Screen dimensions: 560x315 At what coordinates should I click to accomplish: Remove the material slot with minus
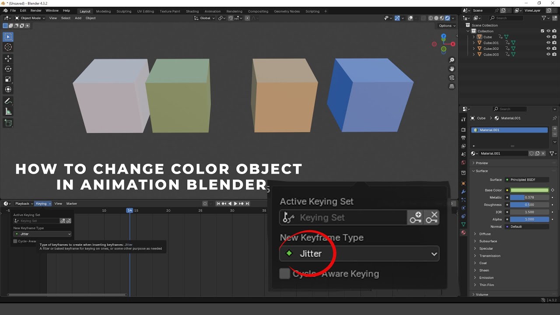555,134
